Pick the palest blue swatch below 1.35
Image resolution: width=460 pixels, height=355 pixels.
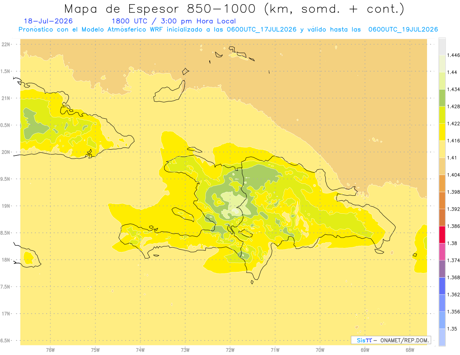tap(442, 337)
